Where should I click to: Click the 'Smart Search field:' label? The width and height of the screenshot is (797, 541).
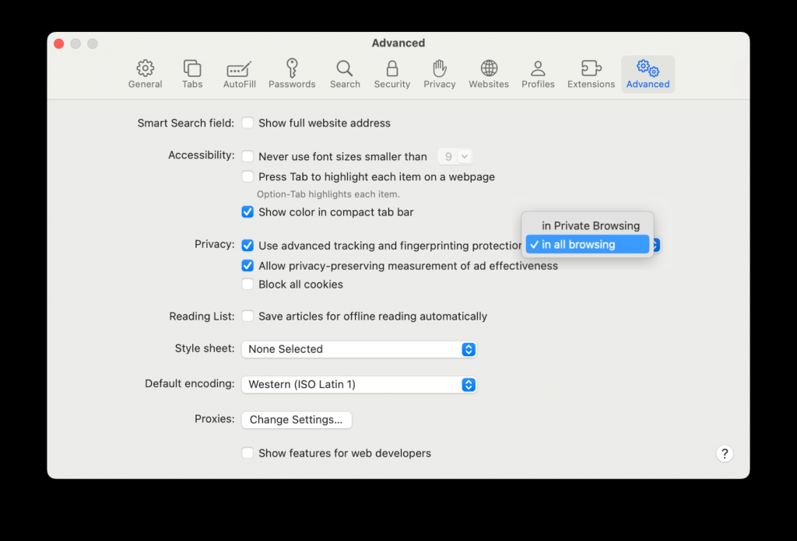coord(185,123)
